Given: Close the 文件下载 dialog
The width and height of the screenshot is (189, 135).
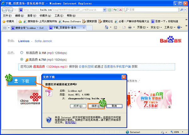Looking at the screenshot, I should 124,77.
